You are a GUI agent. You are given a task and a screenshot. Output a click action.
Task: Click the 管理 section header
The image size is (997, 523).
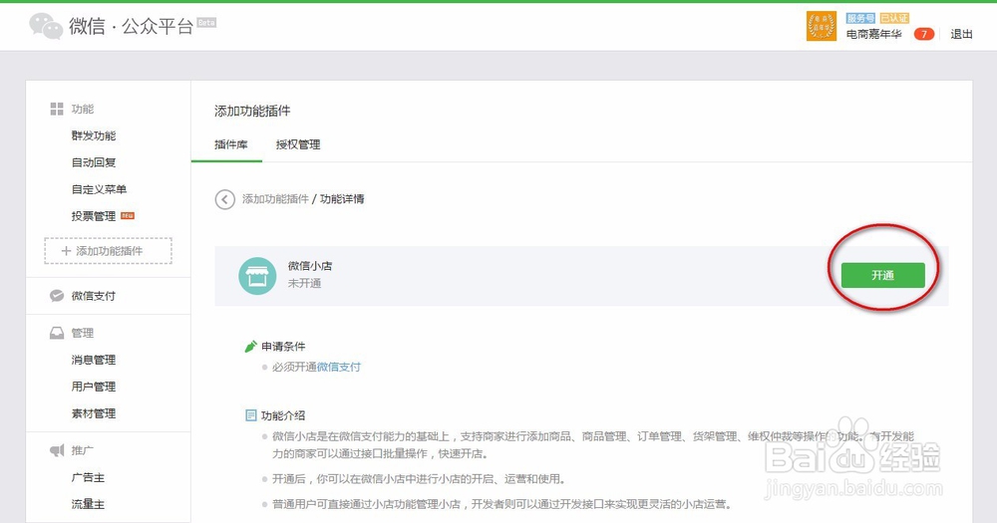(x=83, y=333)
